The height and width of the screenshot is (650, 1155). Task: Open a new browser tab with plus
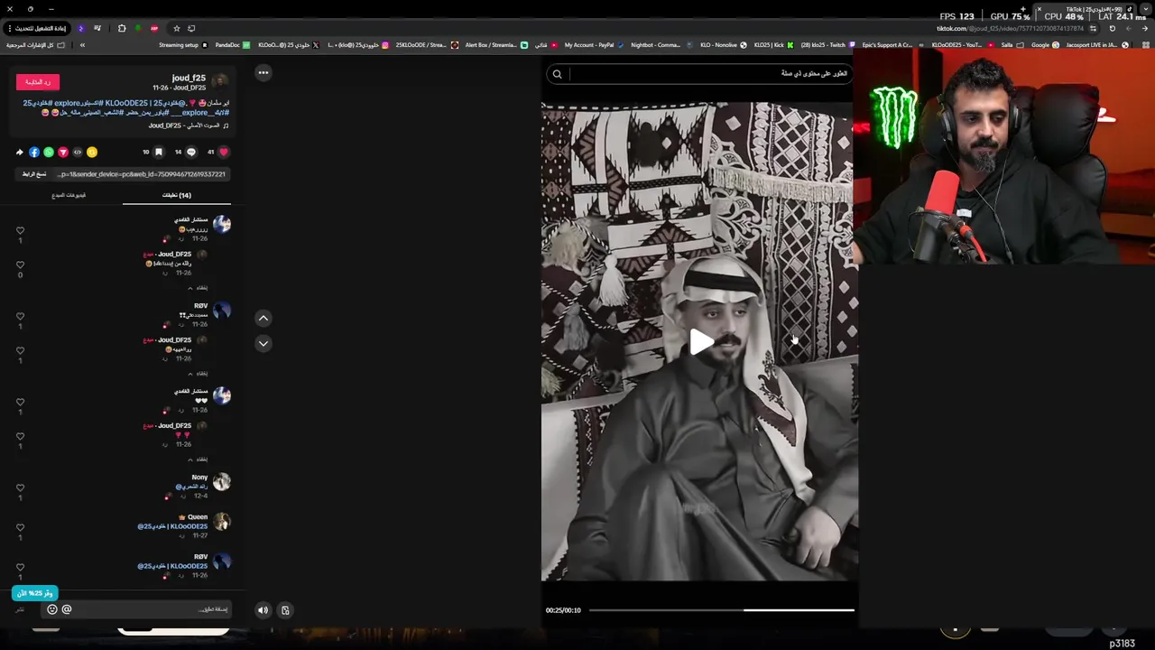tap(1023, 9)
